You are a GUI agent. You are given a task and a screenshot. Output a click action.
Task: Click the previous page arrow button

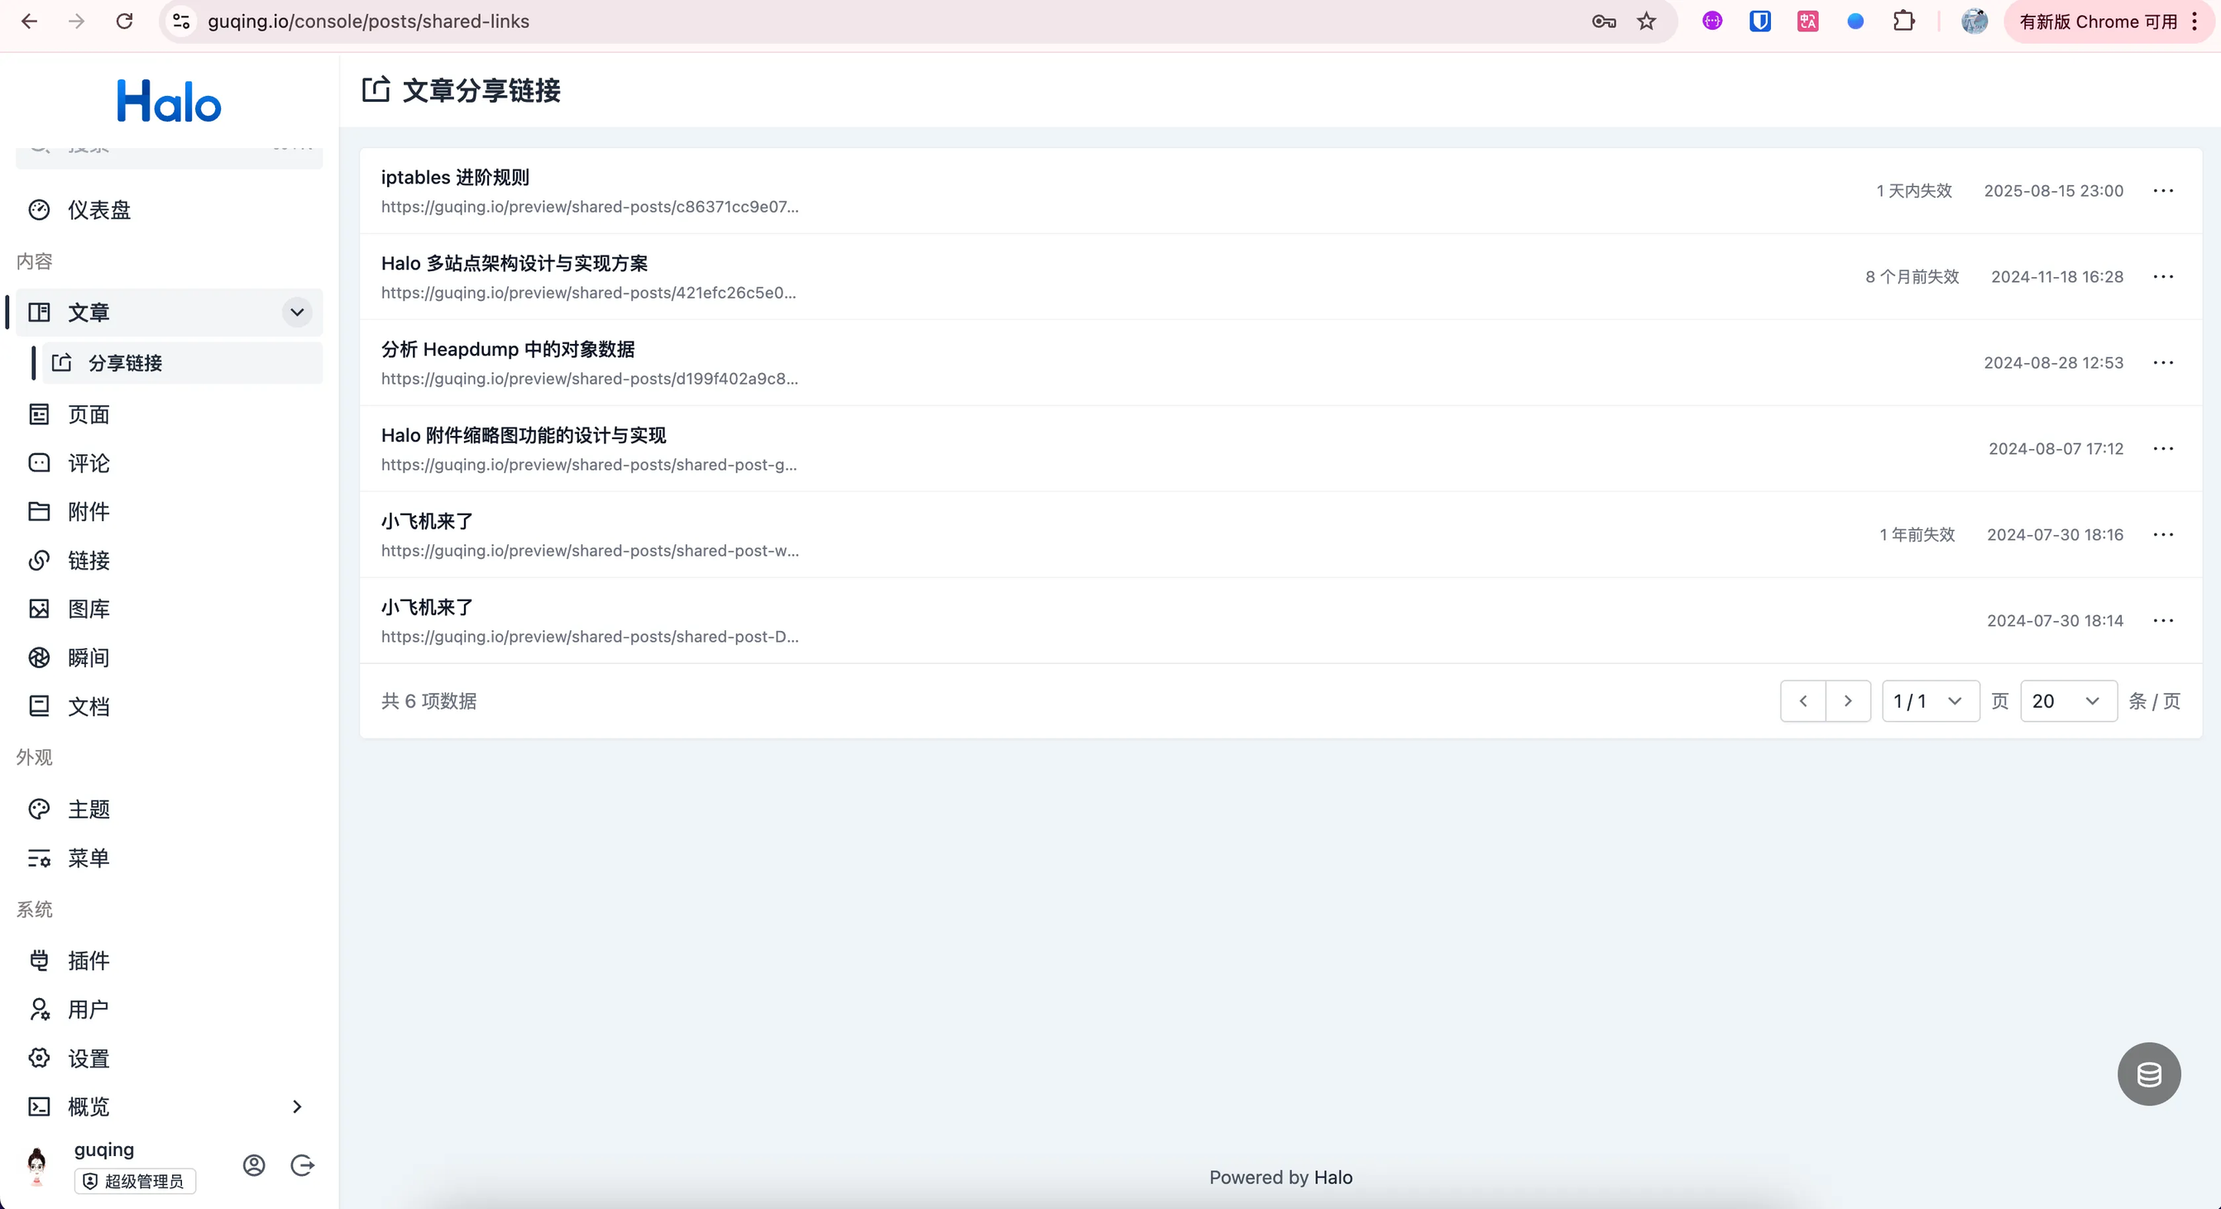[x=1802, y=701]
